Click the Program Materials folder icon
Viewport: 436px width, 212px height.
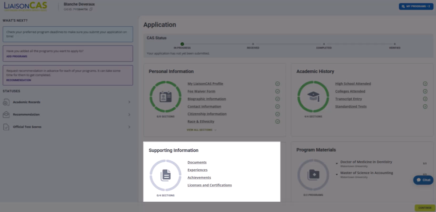coord(313,175)
